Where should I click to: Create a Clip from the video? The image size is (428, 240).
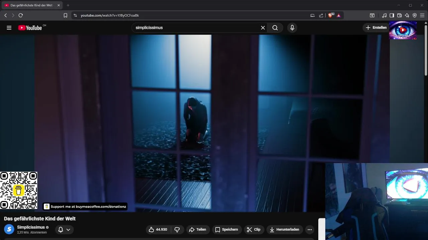pyautogui.click(x=253, y=229)
